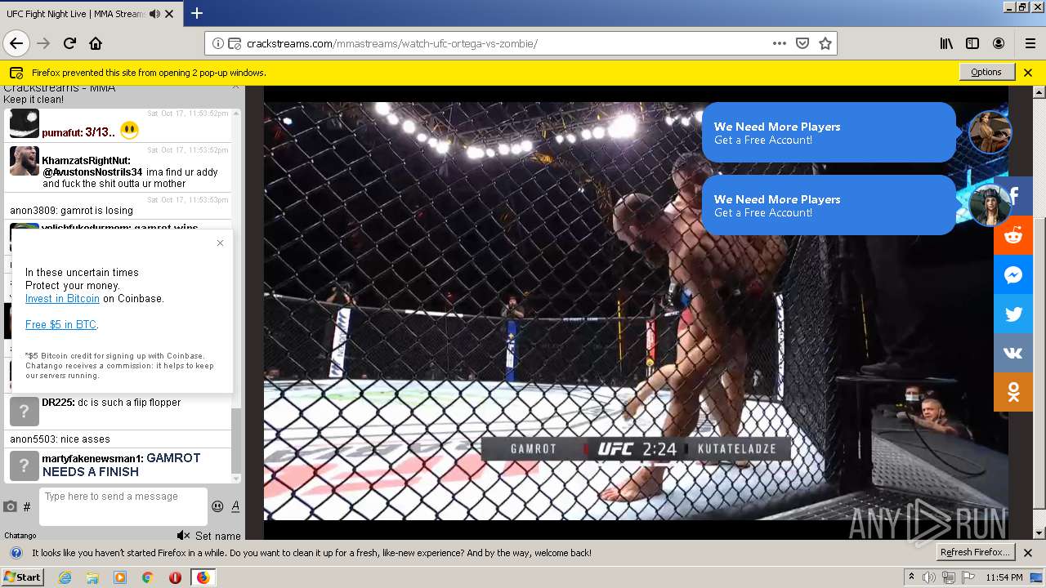The height and width of the screenshot is (588, 1046).
Task: Open the Firefox hamburger menu
Action: click(x=1030, y=43)
